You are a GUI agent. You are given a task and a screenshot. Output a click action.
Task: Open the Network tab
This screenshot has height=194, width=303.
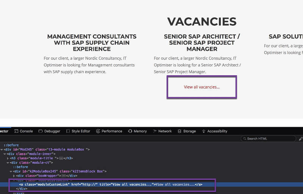pos(162,131)
